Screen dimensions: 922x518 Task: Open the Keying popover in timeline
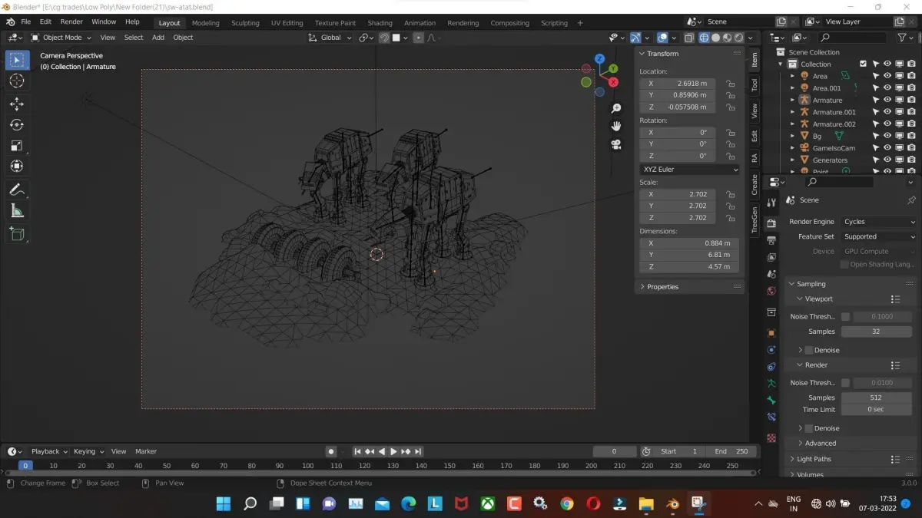[88, 451]
